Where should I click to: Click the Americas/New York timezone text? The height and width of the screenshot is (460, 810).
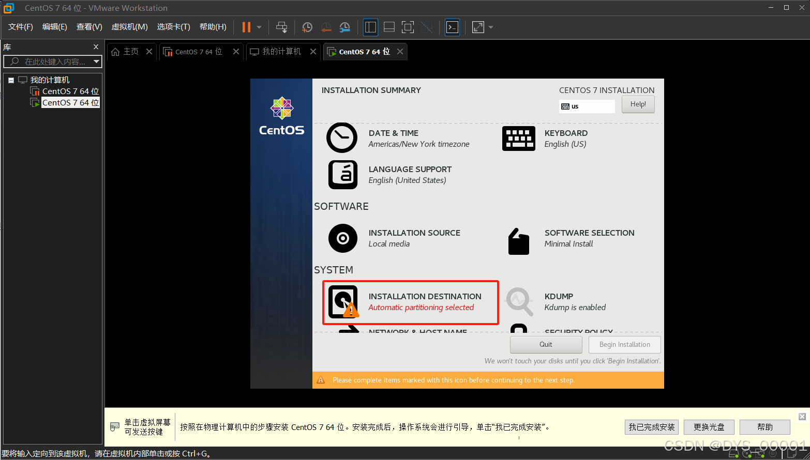tap(419, 144)
